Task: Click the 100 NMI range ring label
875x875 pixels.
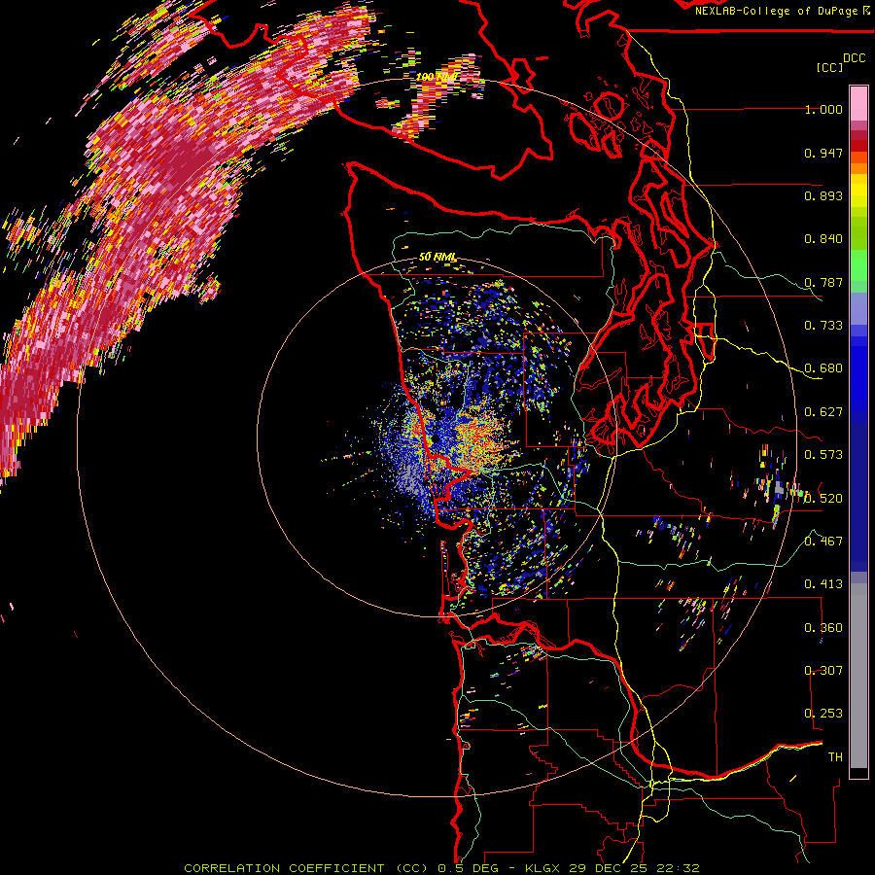Action: click(x=437, y=77)
